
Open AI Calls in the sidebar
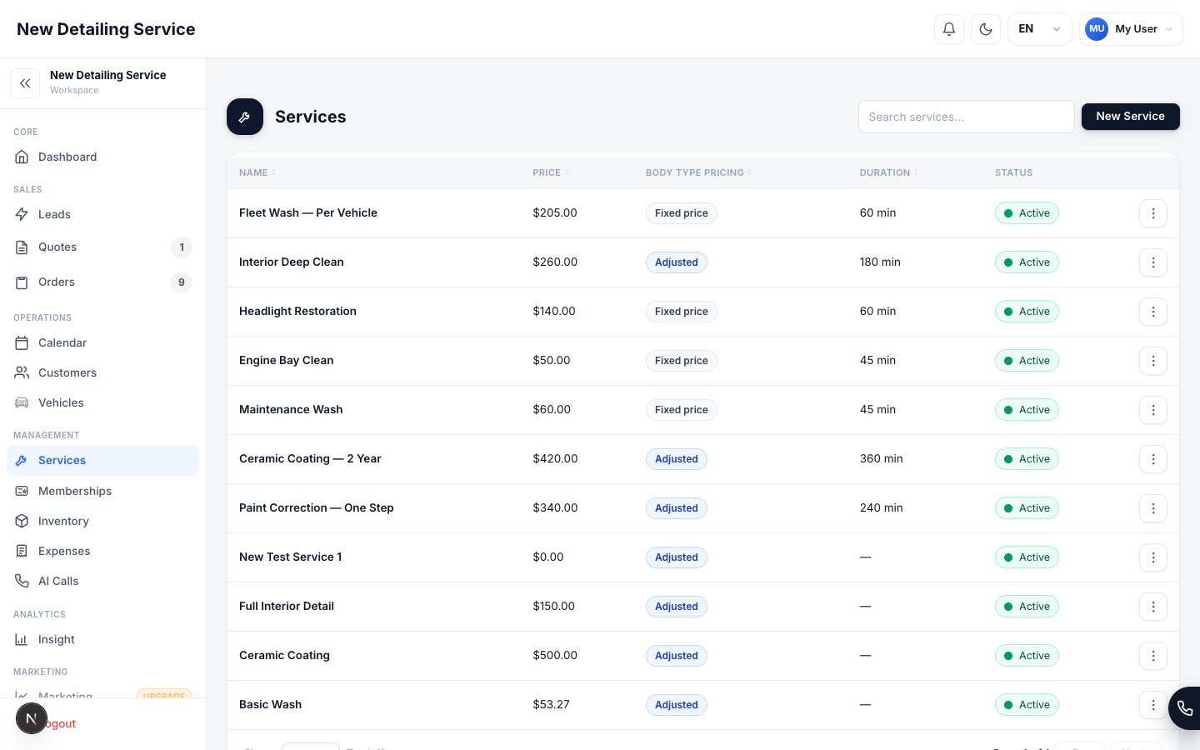(103, 581)
